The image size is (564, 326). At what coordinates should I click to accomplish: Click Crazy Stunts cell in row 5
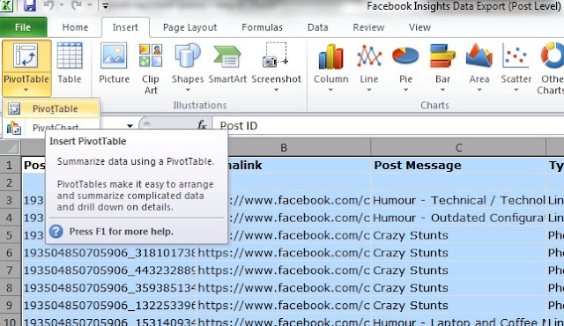pos(458,235)
